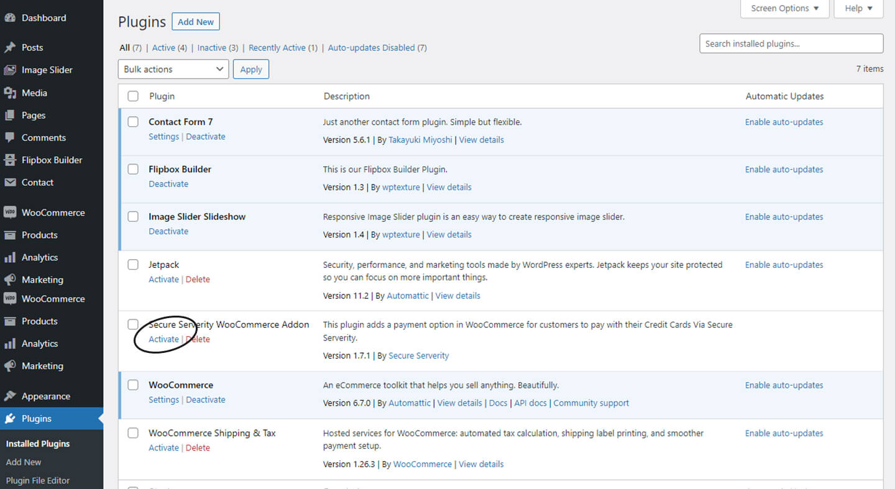Click the "Description" column header

(x=347, y=96)
